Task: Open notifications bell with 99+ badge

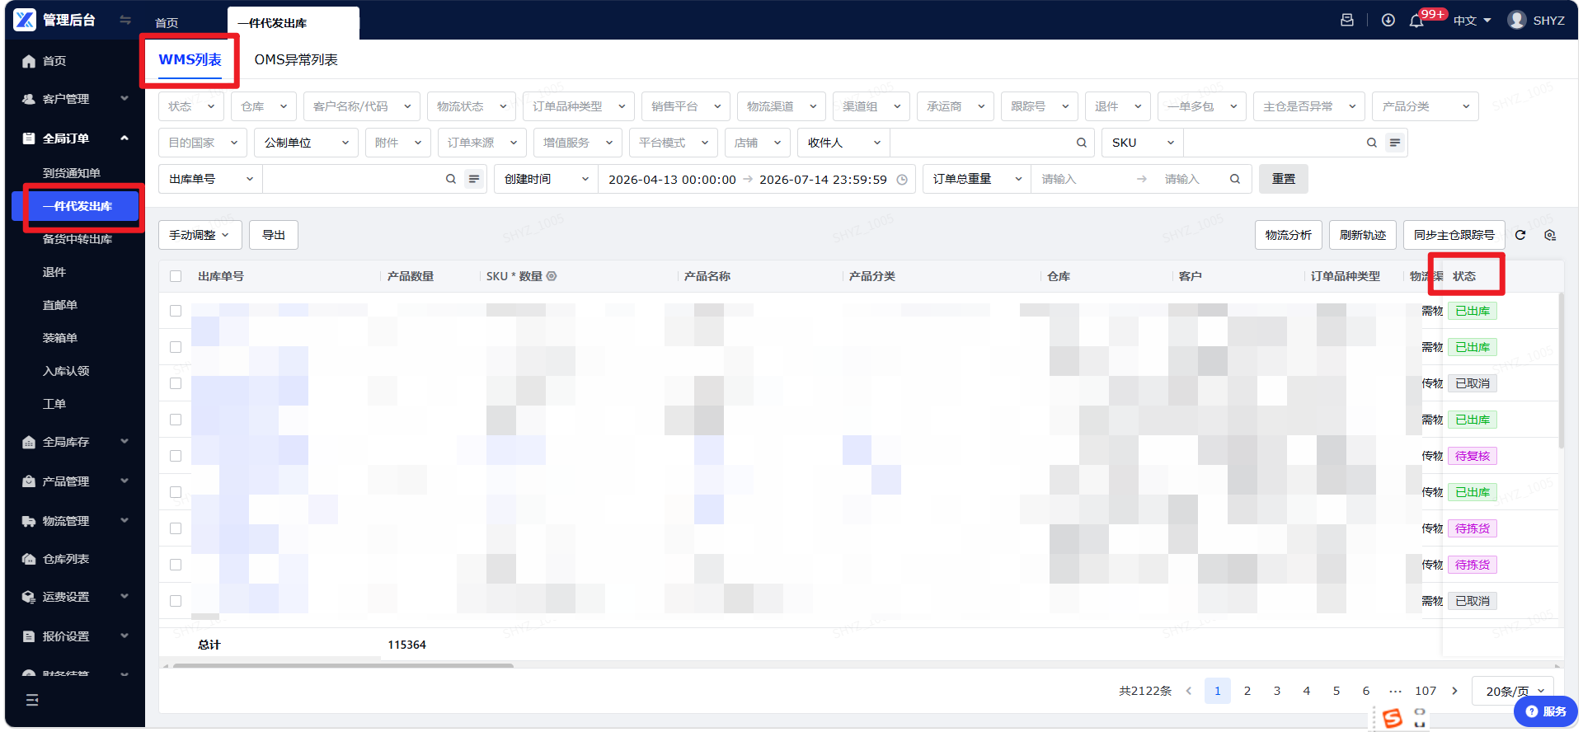Action: (1416, 21)
